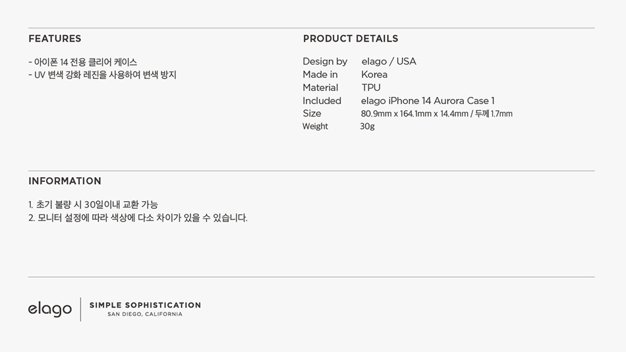Click the elago logo
The height and width of the screenshot is (352, 626).
[50, 309]
